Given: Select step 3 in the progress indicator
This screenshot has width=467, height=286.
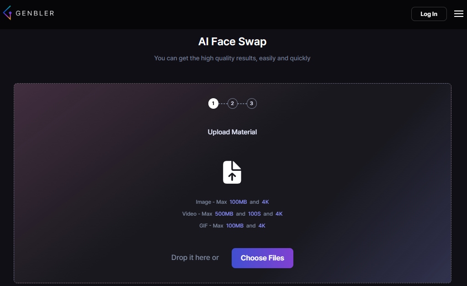Looking at the screenshot, I should point(251,104).
